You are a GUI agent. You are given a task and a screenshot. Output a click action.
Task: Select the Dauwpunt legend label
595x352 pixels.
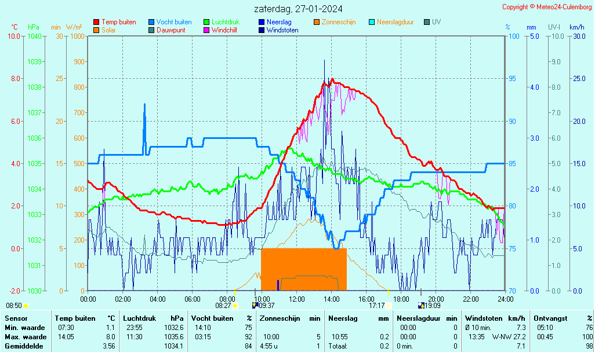point(170,30)
